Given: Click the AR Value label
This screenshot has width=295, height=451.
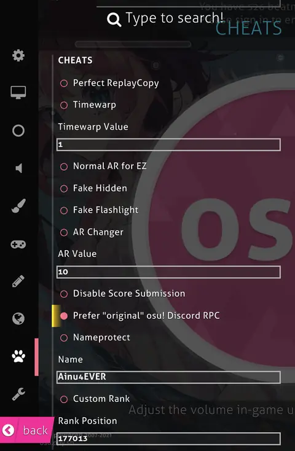Looking at the screenshot, I should coord(77,254).
